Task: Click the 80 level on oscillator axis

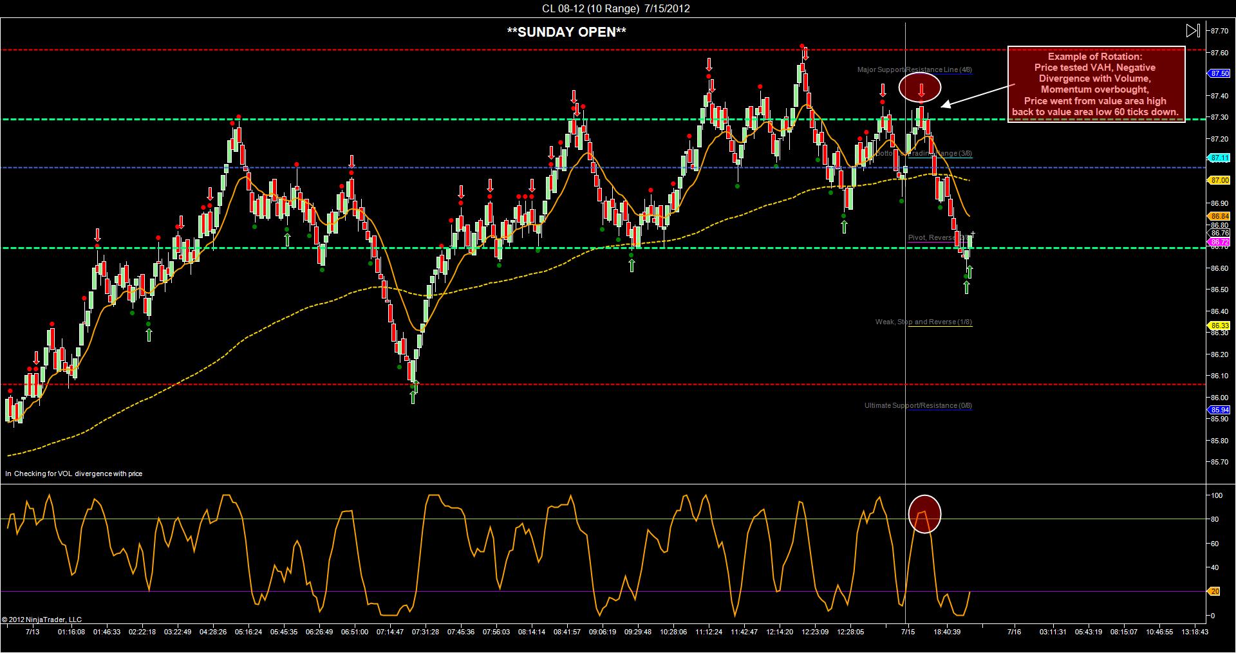Action: click(x=1215, y=519)
